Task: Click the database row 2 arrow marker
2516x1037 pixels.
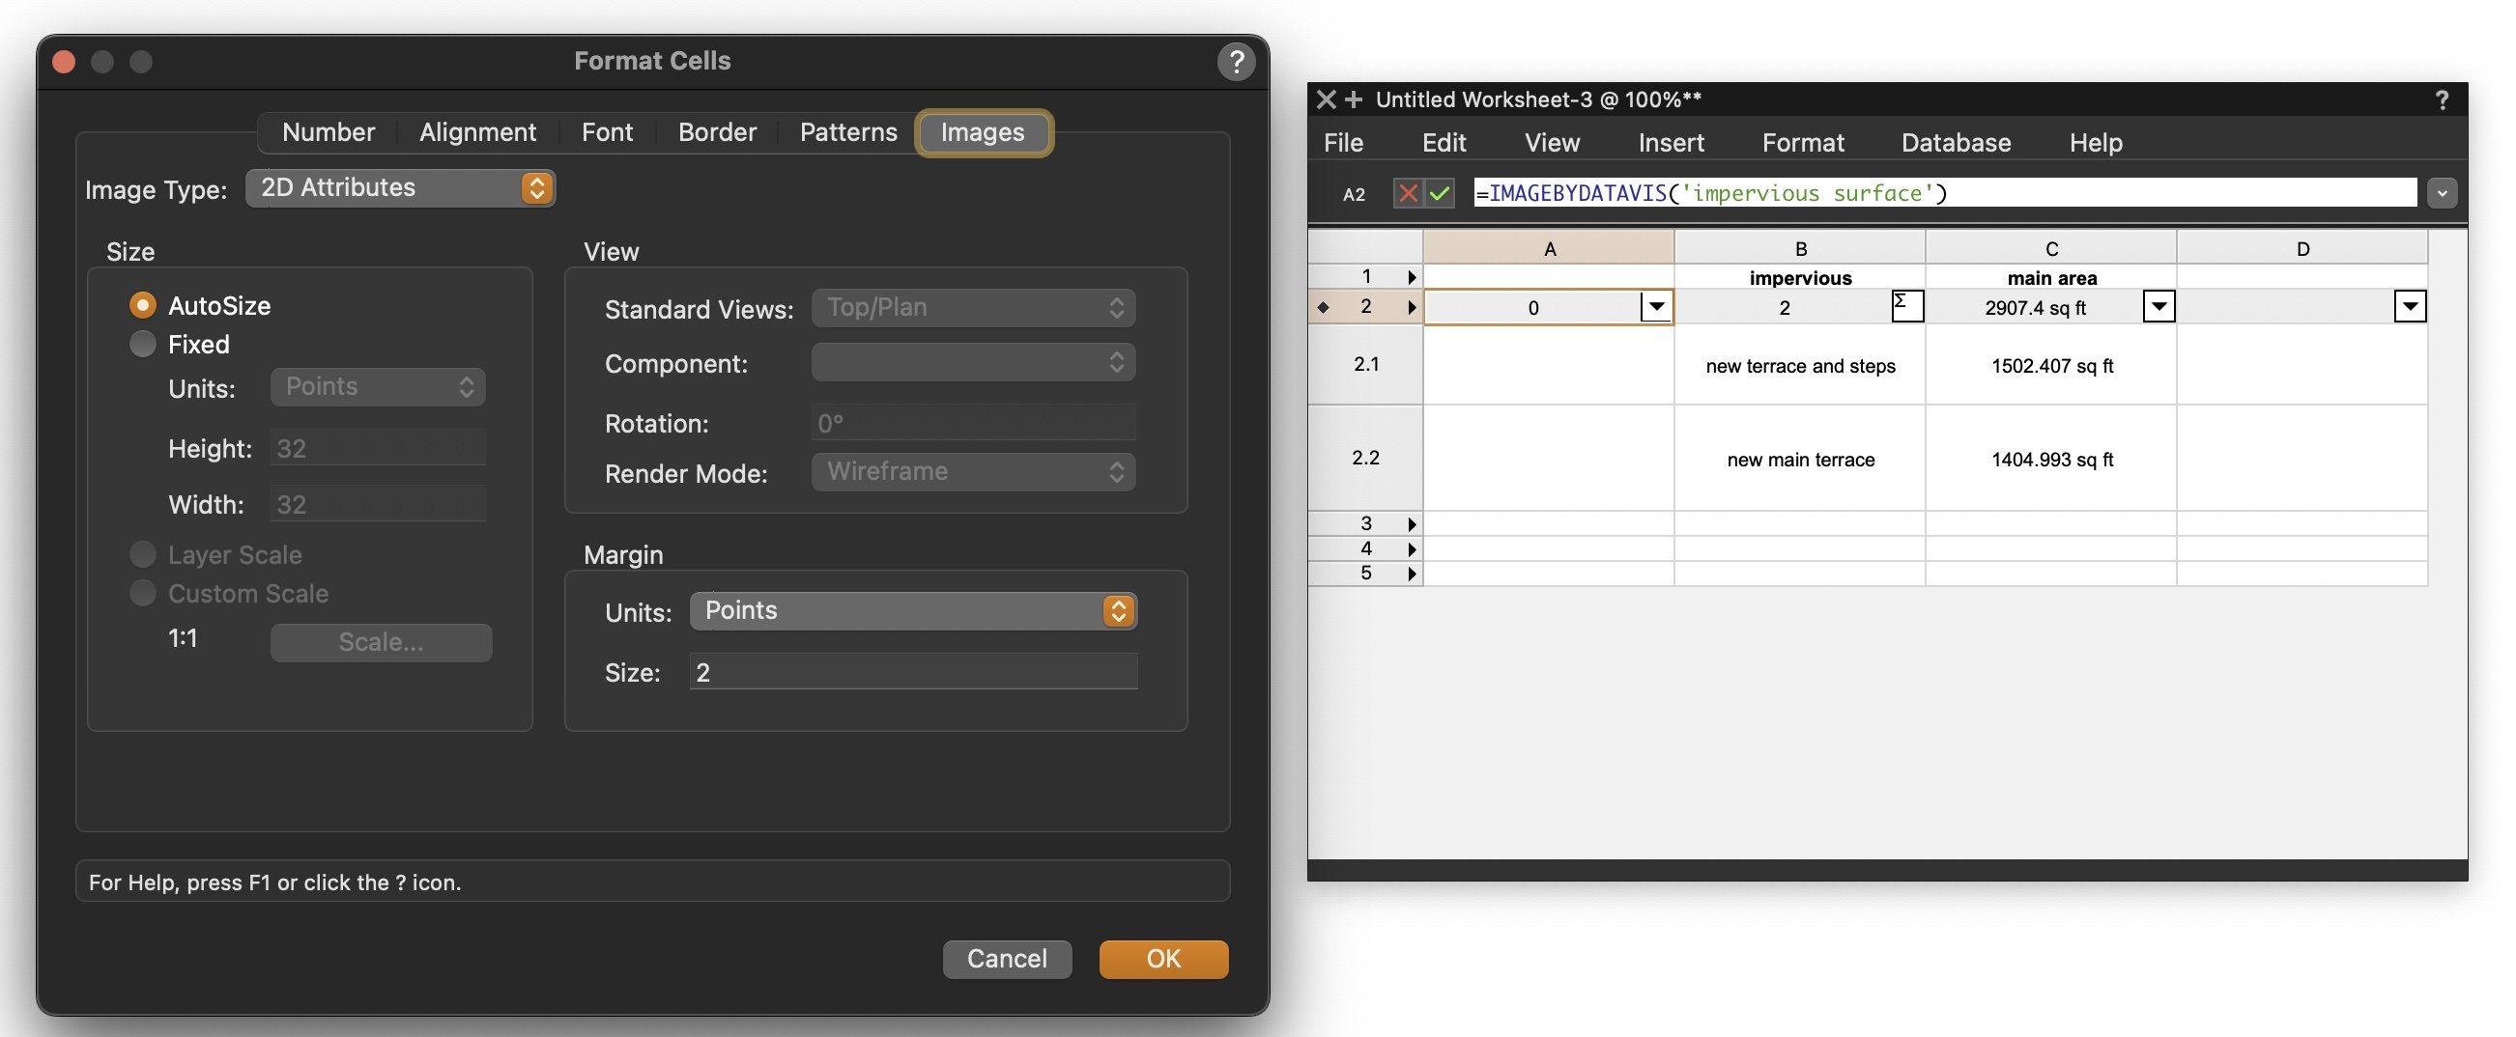Action: point(1412,308)
